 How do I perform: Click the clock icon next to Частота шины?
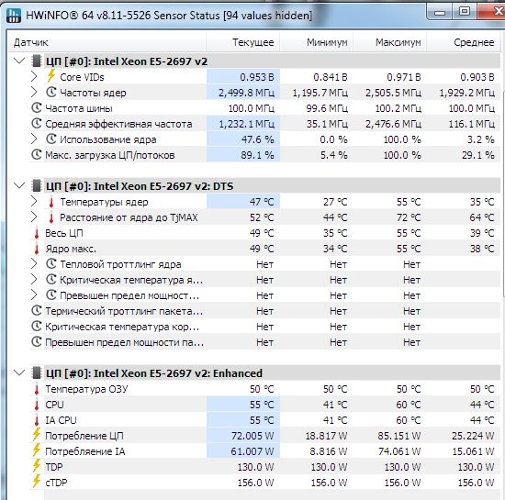(37, 107)
